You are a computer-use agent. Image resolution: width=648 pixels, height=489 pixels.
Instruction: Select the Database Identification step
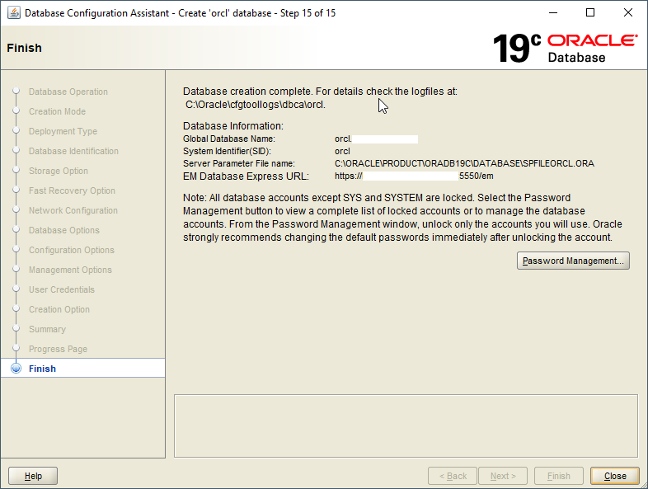coord(73,151)
